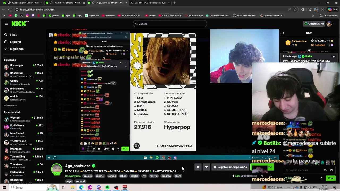The height and width of the screenshot is (191, 340).
Task: Open the Copilot Chat button in Edge
Action: point(333,10)
